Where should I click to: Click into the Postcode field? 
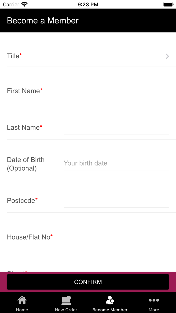(x=116, y=201)
